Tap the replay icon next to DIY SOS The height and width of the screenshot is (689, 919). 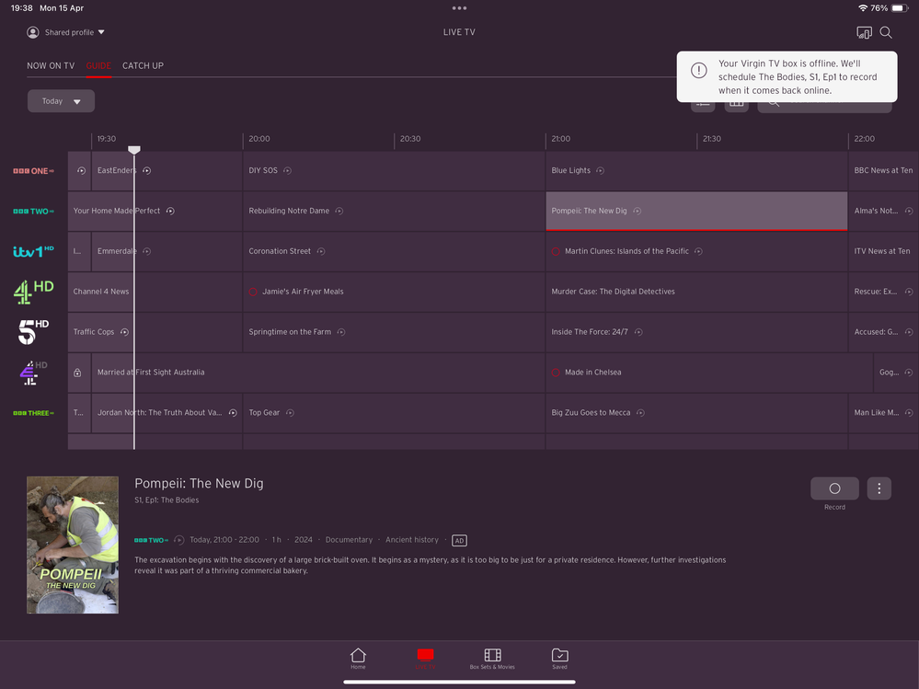[287, 170]
